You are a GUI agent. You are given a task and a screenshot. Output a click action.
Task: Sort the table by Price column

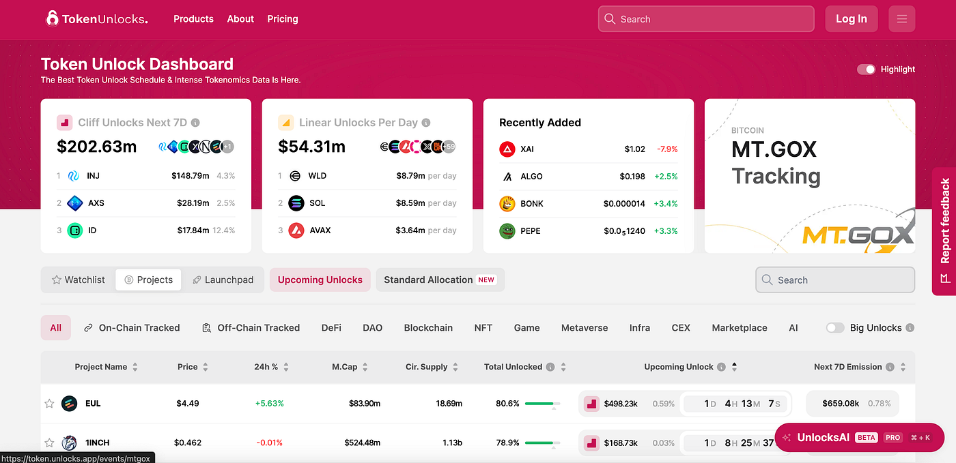[x=206, y=366]
